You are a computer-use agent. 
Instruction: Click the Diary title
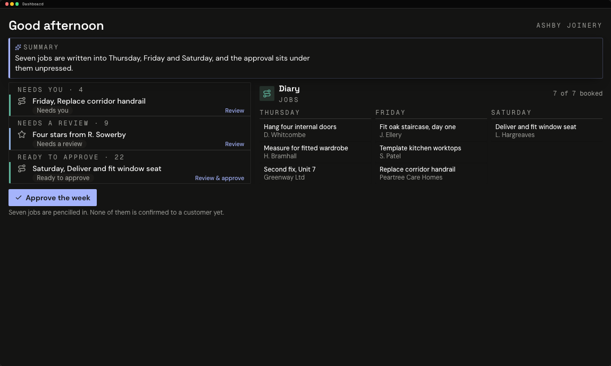[x=289, y=89]
